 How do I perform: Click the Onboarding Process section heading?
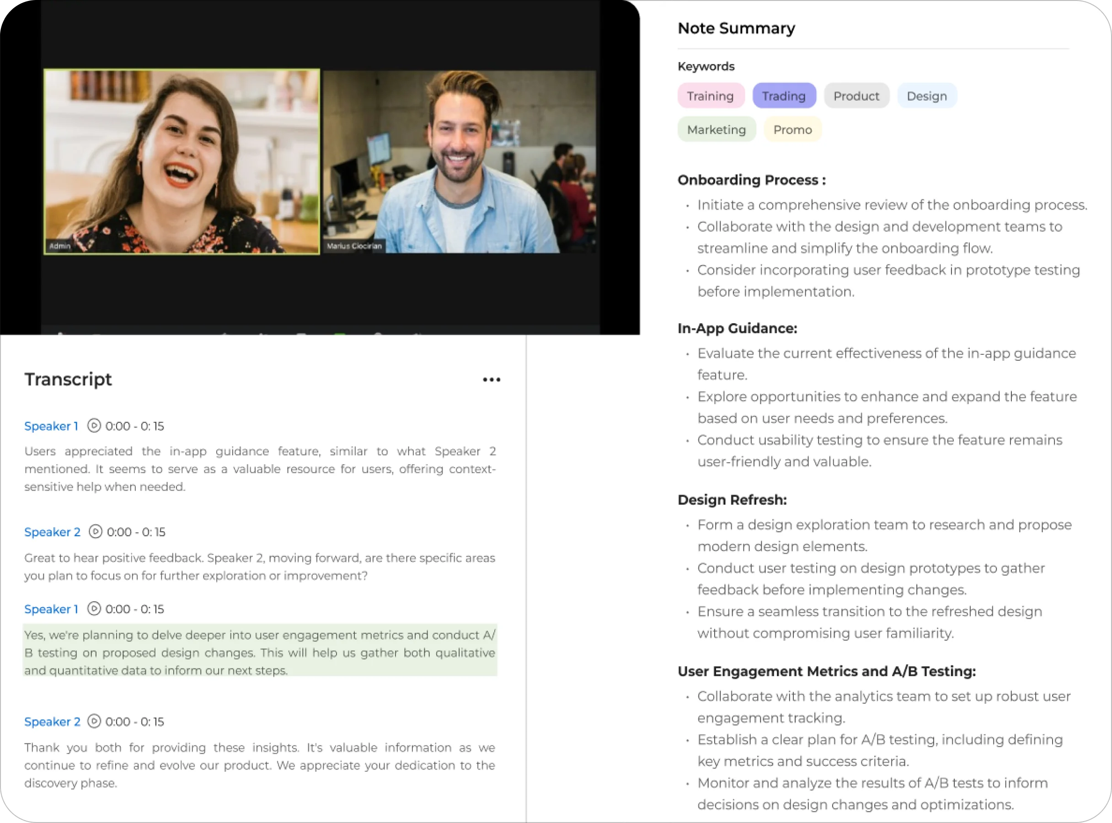pyautogui.click(x=751, y=180)
